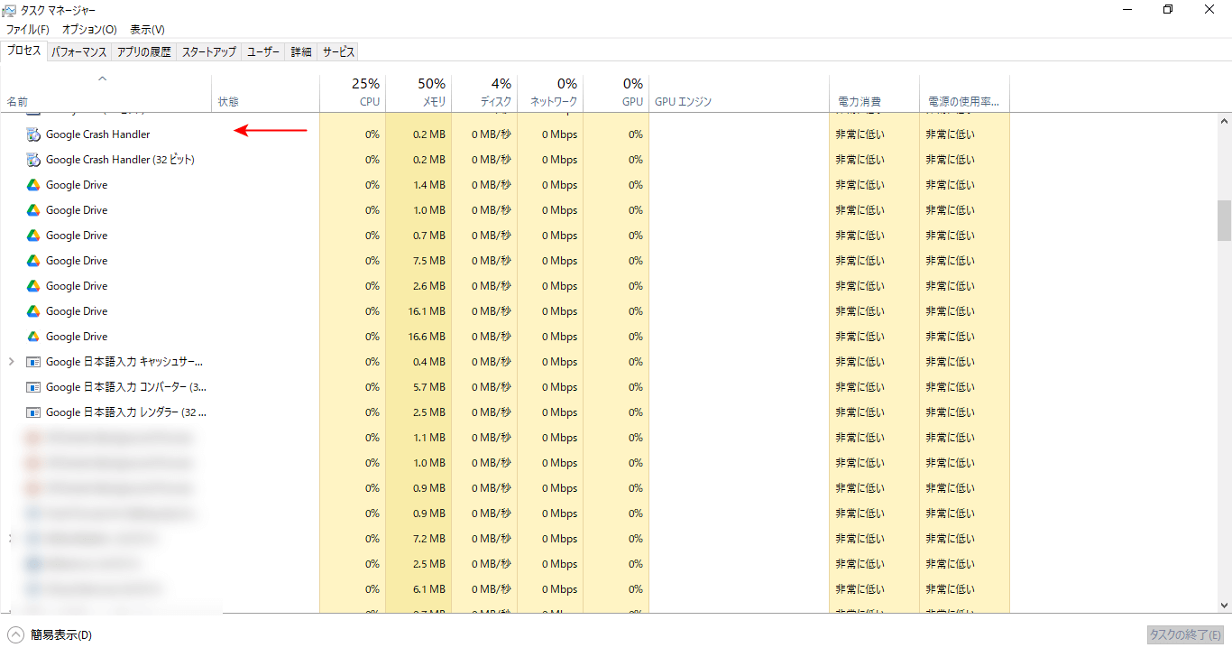Restore down the Task Manager window
1232x657 pixels.
tap(1169, 9)
